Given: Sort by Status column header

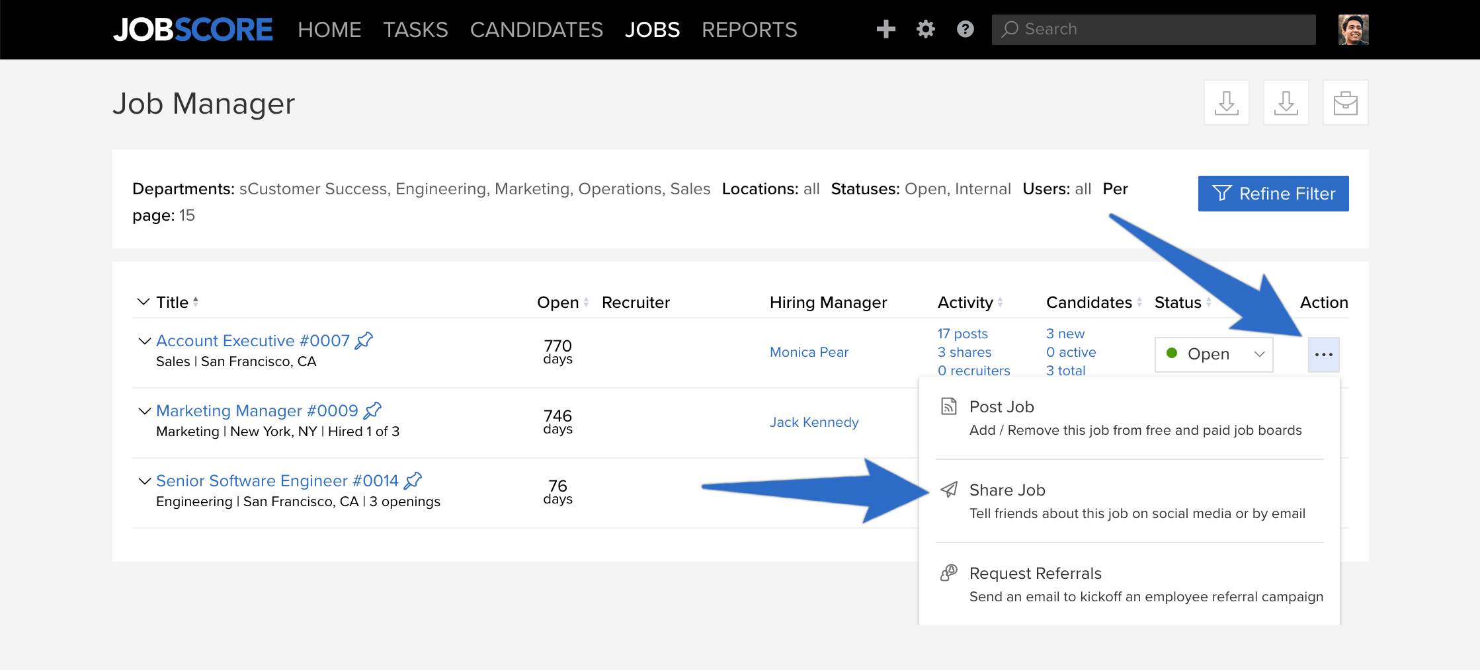Looking at the screenshot, I should tap(1183, 303).
